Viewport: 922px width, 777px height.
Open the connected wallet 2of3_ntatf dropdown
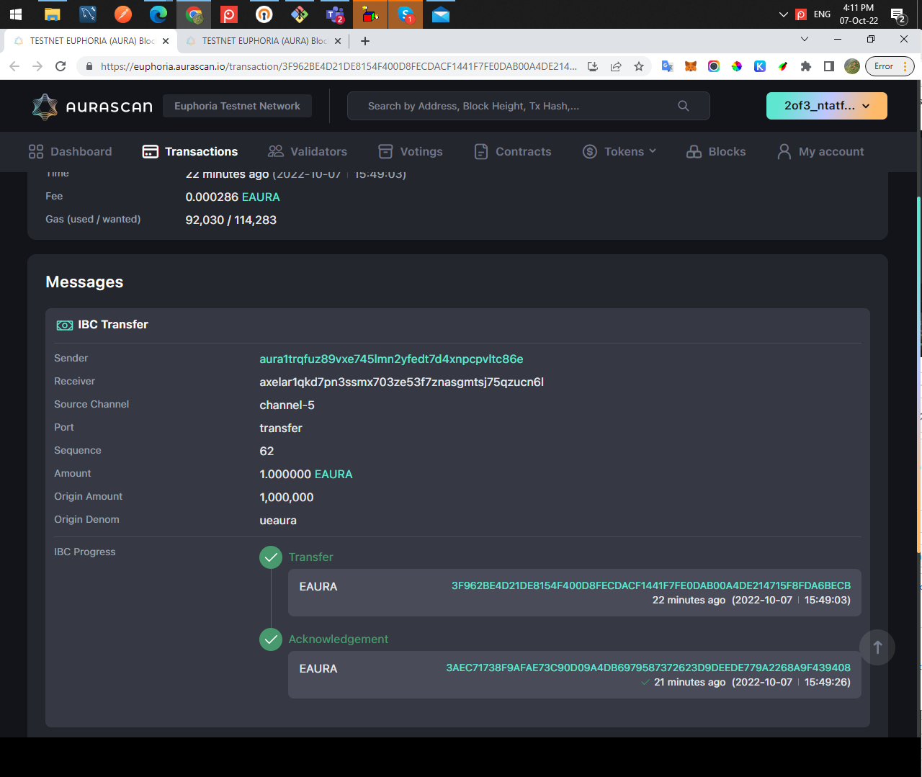pos(826,105)
